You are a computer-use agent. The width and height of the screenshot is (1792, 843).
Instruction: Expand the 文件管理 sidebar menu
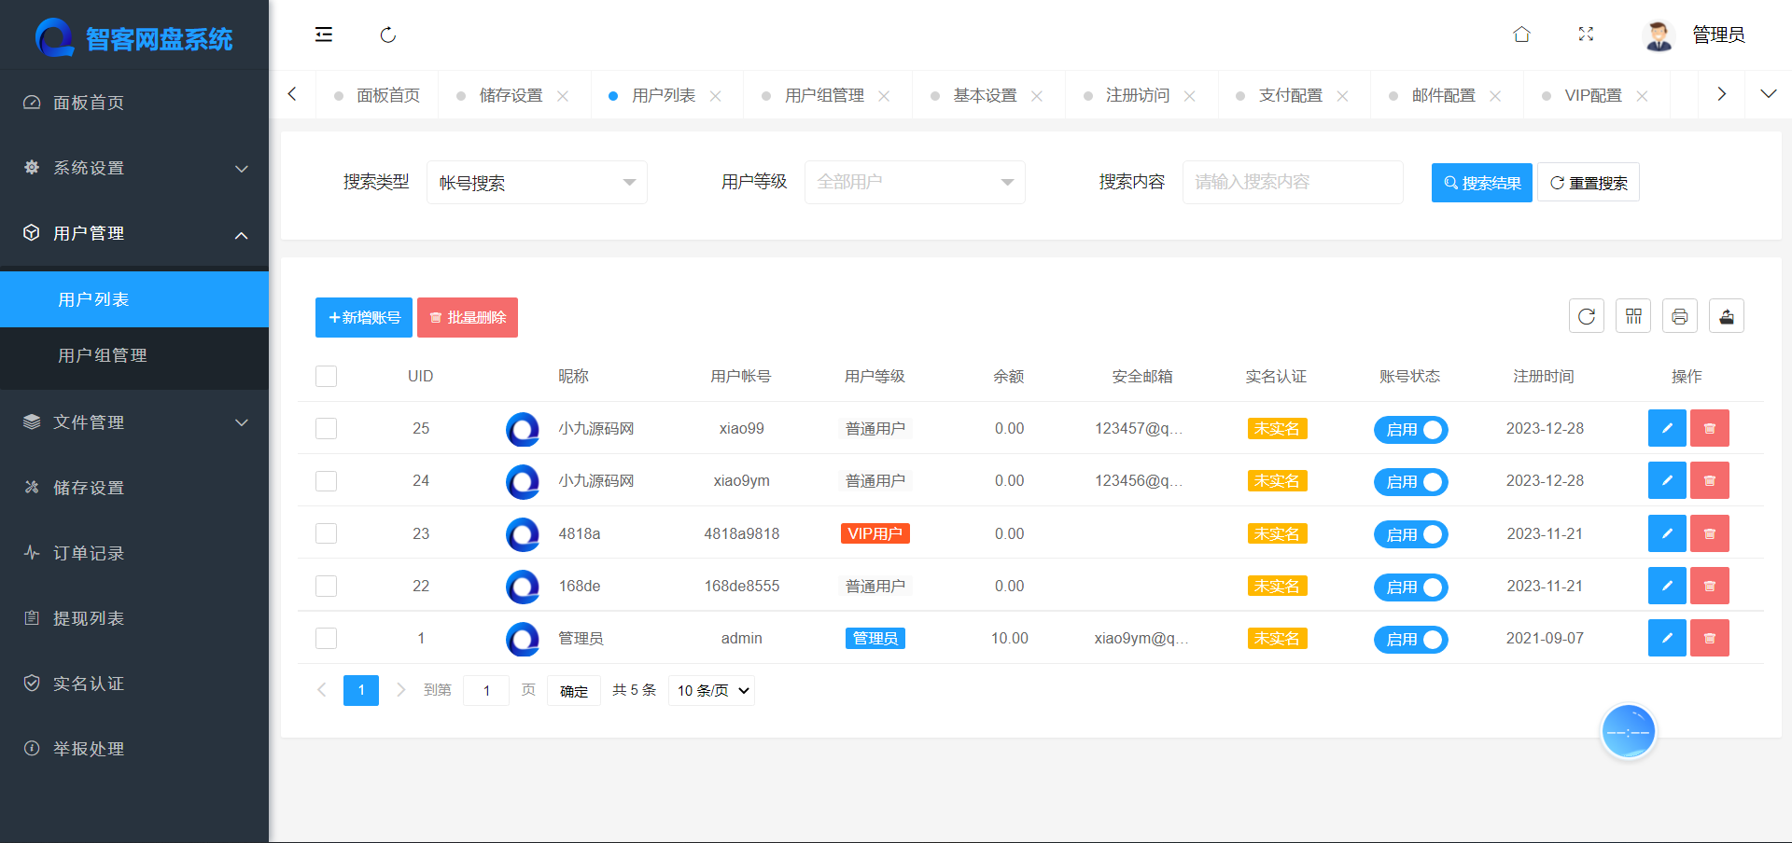pyautogui.click(x=134, y=422)
